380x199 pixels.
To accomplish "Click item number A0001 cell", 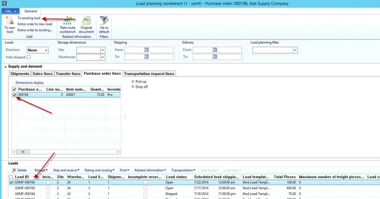I will click(x=76, y=94).
